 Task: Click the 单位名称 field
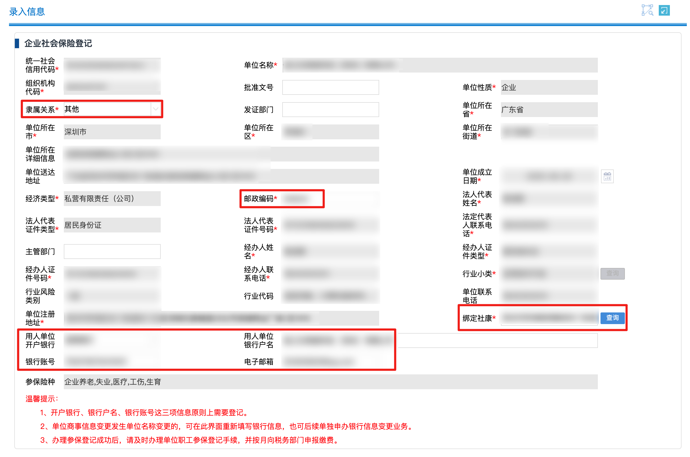pos(440,65)
